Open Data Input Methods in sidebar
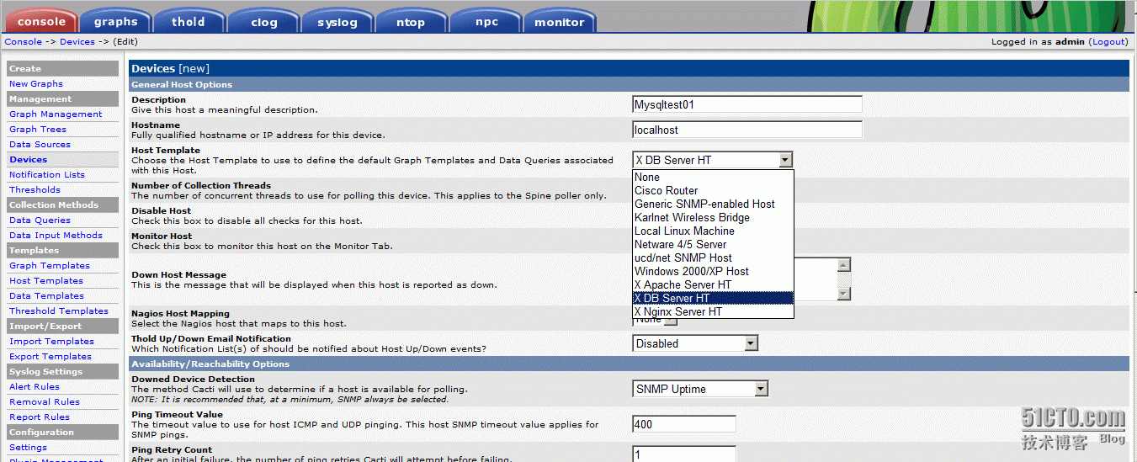Image resolution: width=1137 pixels, height=462 pixels. [x=56, y=235]
